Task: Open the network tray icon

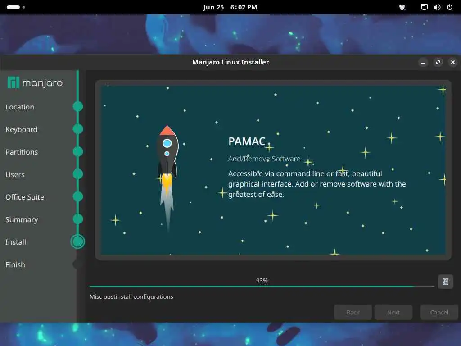Action: [x=424, y=7]
